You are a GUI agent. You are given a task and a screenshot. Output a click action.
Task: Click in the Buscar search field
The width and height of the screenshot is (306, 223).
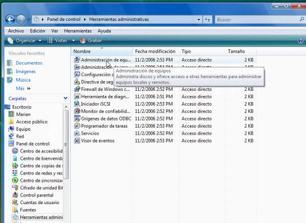coord(257,19)
